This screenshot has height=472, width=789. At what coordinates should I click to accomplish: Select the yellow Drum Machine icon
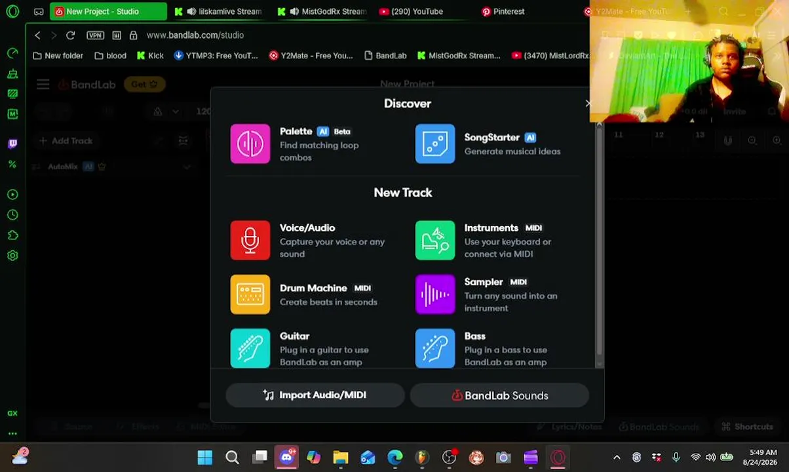[x=250, y=294]
